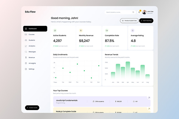Click the search magnifier icon

pyautogui.click(x=133, y=12)
